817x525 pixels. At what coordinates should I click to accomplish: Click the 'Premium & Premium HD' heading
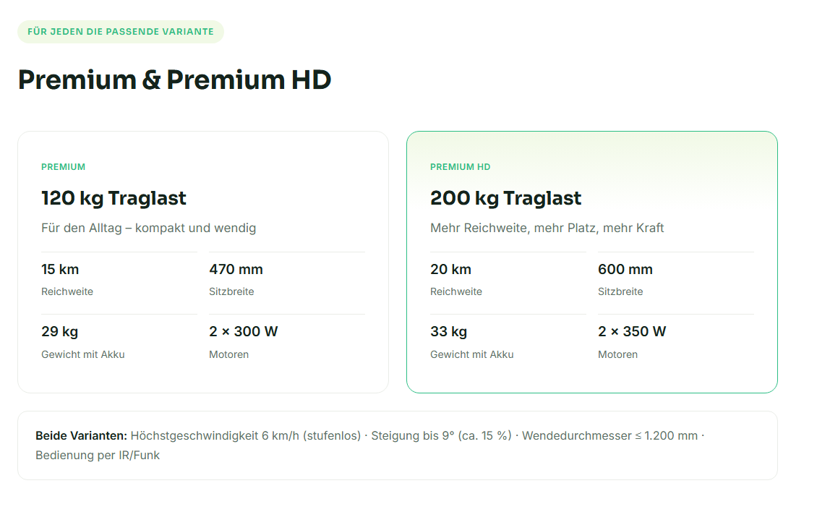(x=174, y=80)
